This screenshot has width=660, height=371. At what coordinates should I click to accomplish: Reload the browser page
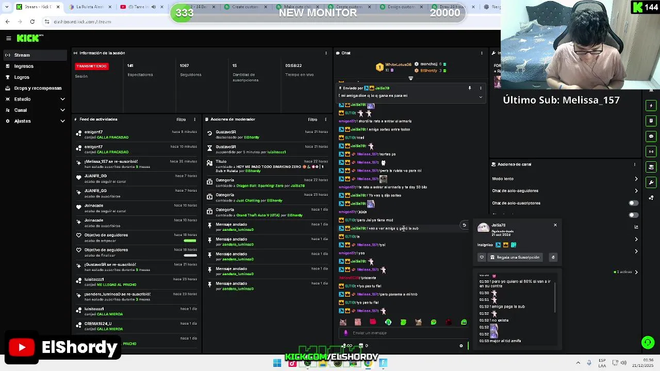point(32,22)
